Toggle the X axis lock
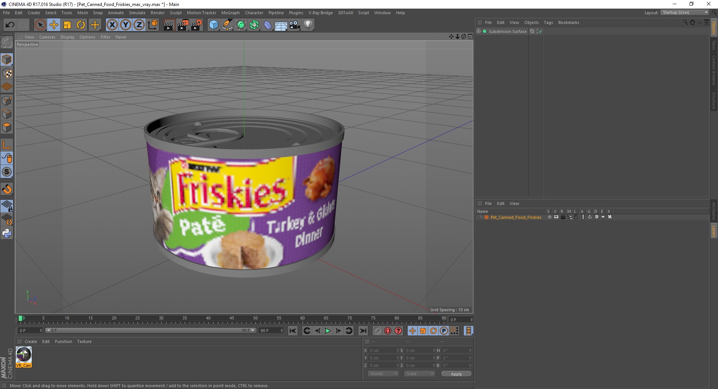718x389 pixels. tap(112, 25)
